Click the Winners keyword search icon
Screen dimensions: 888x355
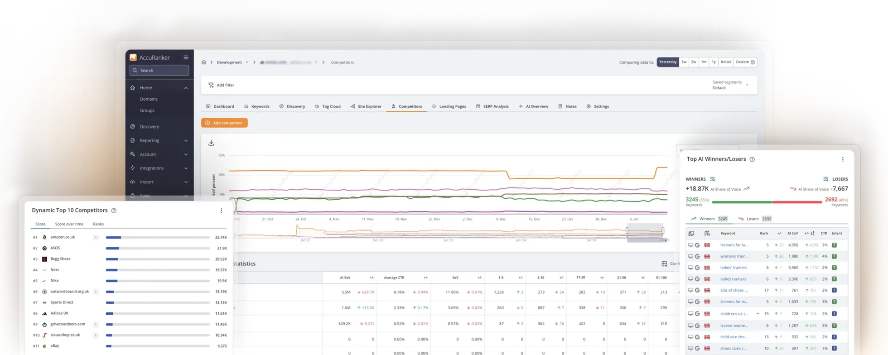[713, 179]
